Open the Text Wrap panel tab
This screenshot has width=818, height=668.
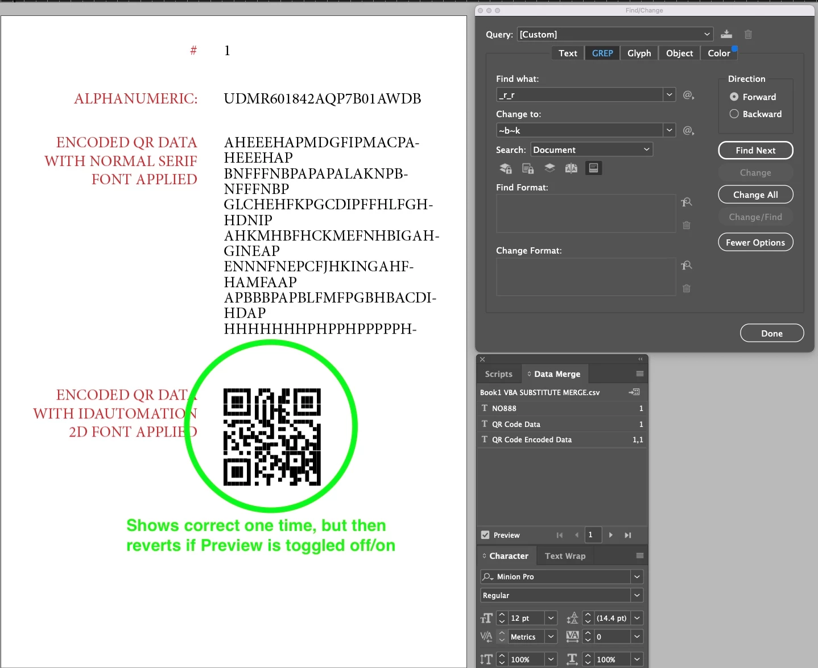coord(565,556)
